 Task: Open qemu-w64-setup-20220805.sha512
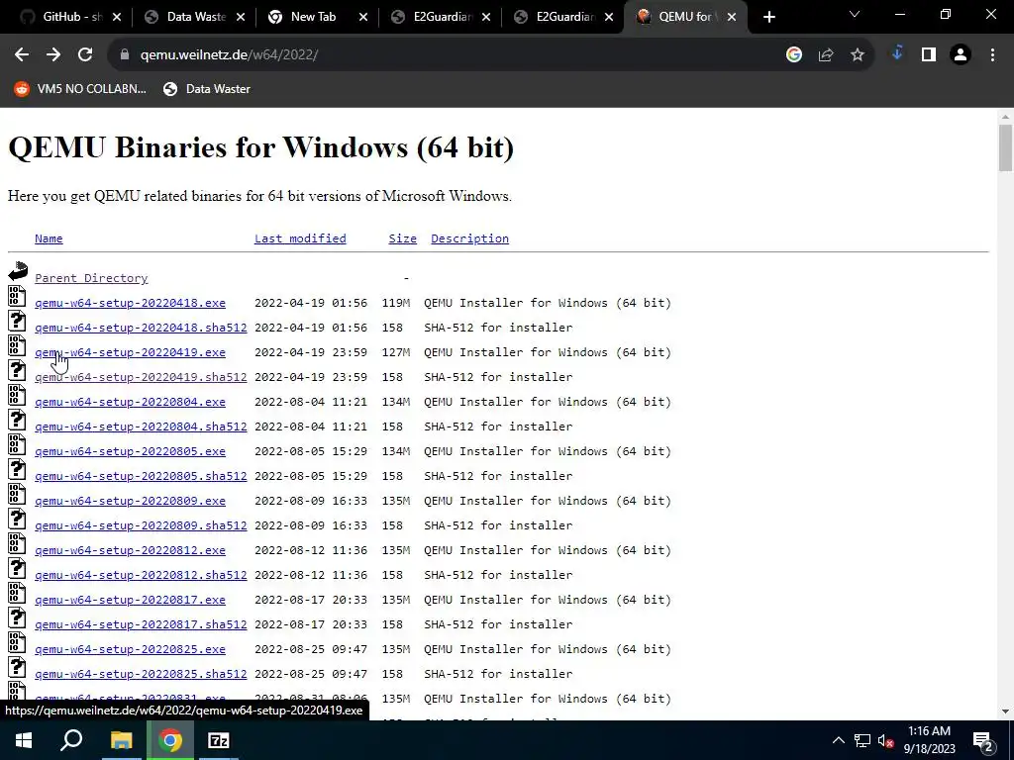coord(141,476)
